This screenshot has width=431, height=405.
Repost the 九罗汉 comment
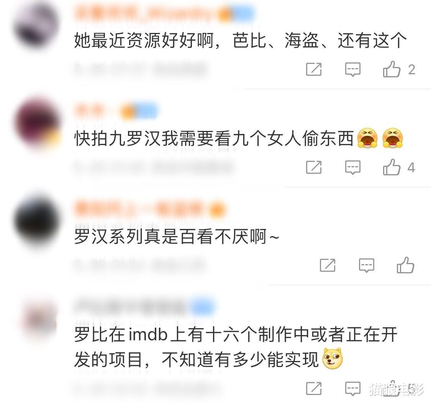click(x=314, y=167)
